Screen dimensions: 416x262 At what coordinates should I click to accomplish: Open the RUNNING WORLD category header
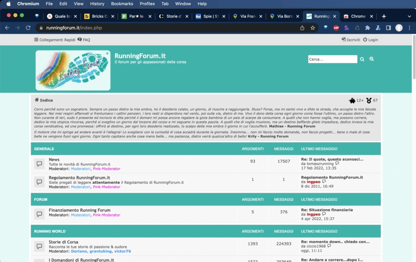(x=50, y=231)
